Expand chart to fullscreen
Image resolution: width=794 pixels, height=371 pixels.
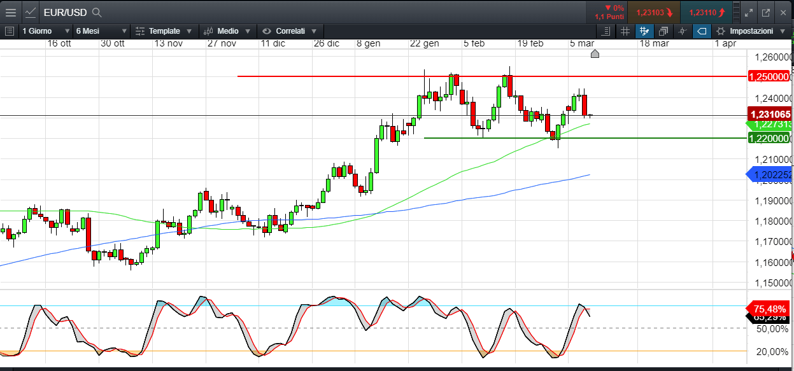point(749,12)
